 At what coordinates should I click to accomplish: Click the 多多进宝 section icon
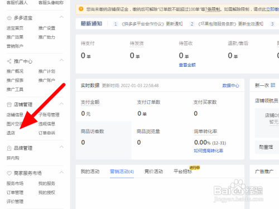[x=9, y=18]
